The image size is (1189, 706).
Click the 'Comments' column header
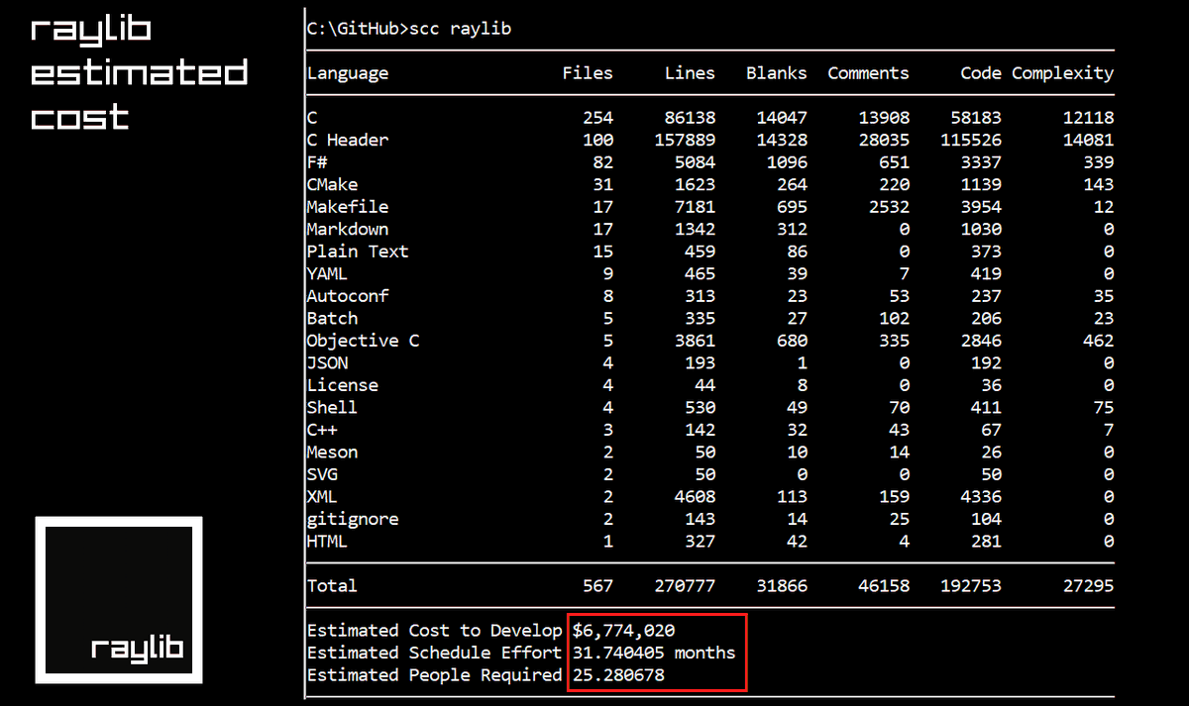click(868, 73)
